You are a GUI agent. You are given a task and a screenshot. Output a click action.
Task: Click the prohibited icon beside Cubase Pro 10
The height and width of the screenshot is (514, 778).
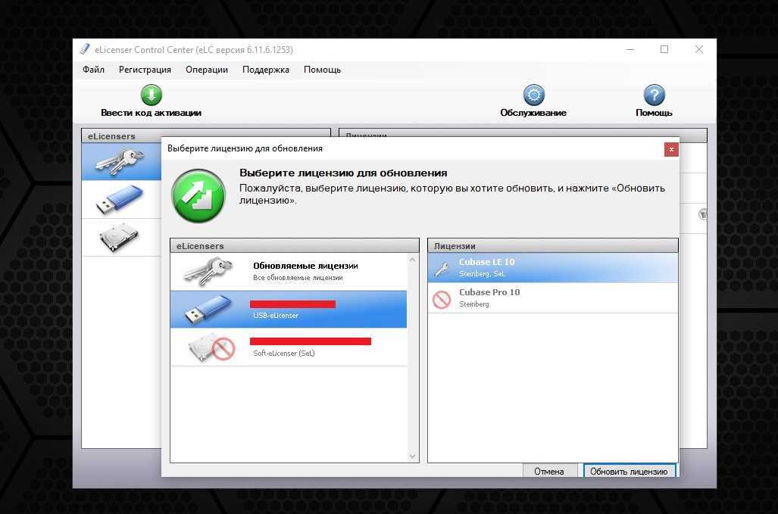click(441, 299)
